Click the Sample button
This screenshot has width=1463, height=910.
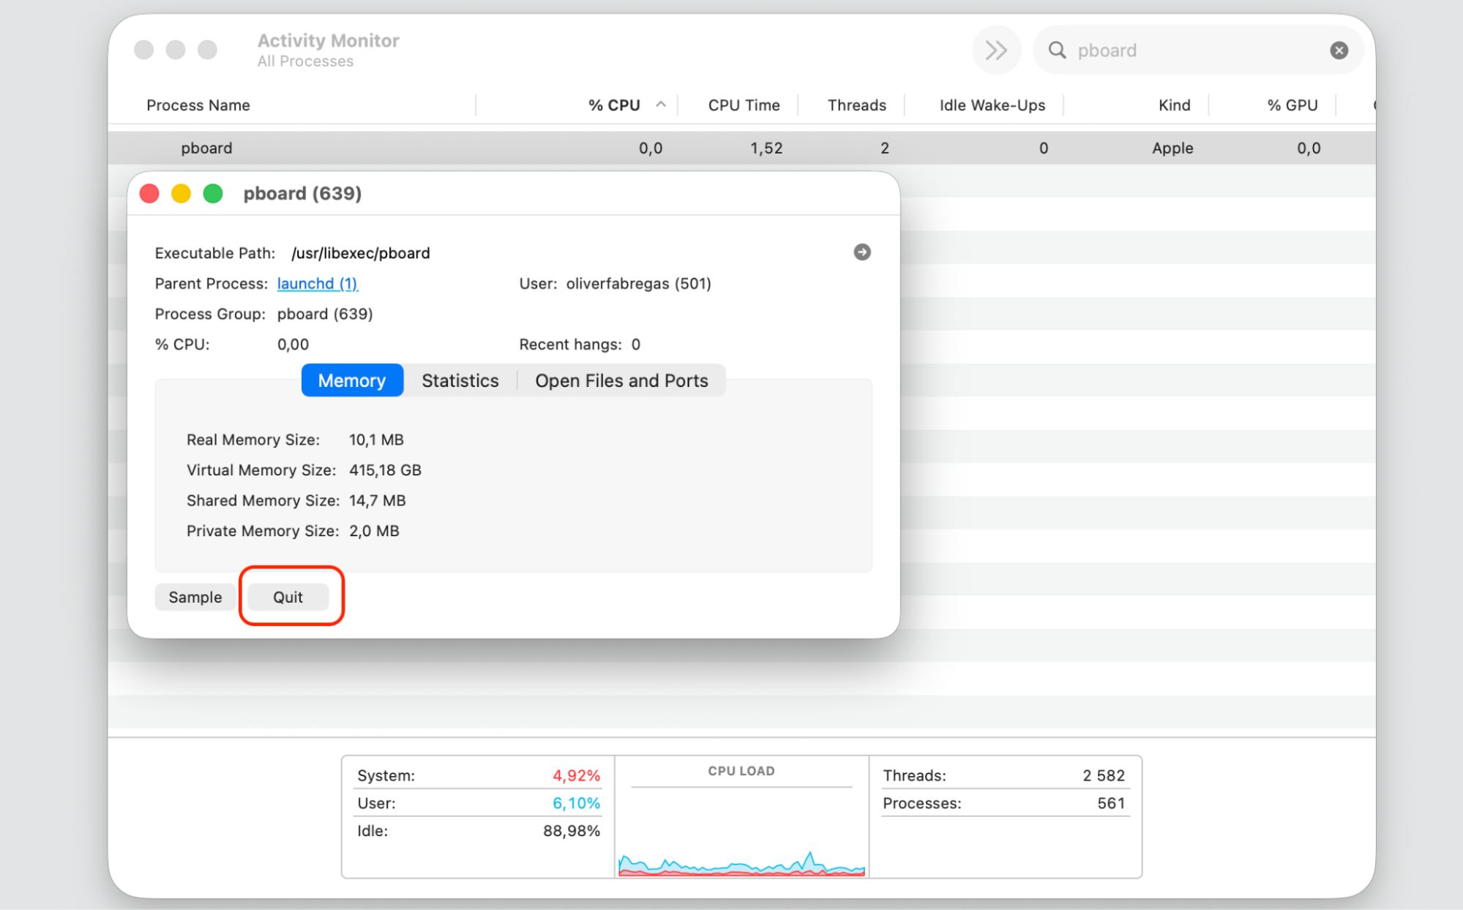pos(195,597)
